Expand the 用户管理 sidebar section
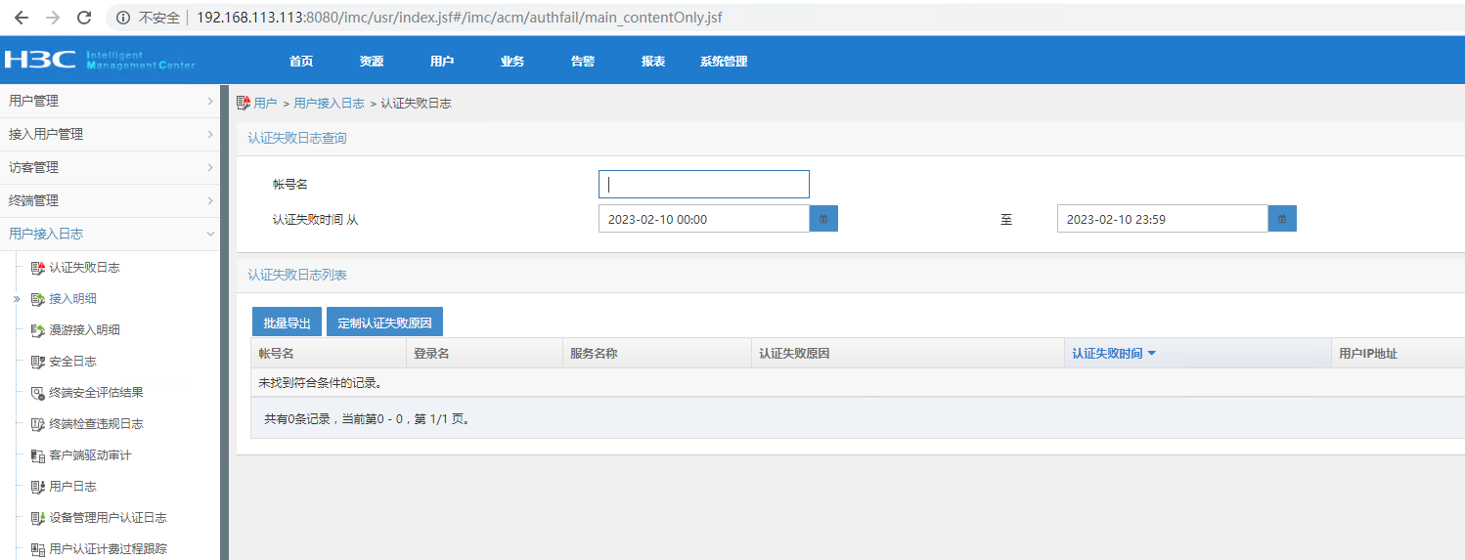The image size is (1465, 560). click(x=110, y=101)
